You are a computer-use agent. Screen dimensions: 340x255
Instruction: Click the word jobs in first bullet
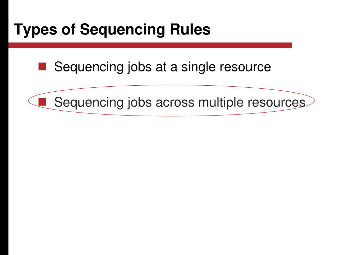[x=139, y=67]
